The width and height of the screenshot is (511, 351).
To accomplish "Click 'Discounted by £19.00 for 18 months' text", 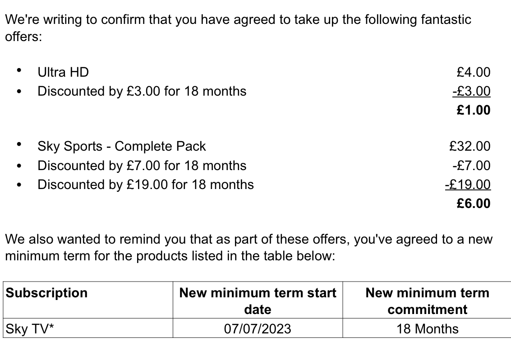I will pos(145,185).
